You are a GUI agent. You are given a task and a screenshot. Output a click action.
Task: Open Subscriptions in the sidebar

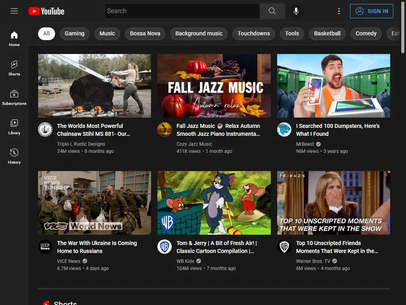click(x=14, y=98)
